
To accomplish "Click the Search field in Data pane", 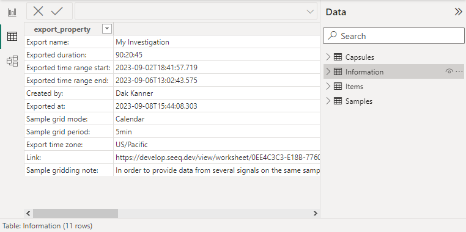I will point(393,36).
